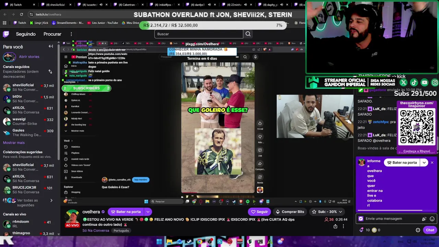Screen dimensions: 439x247
Task: Open Abrir stories link
Action: click(29, 57)
